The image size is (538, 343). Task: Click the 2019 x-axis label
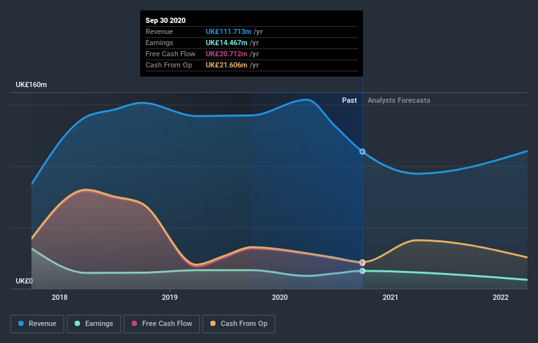[170, 297]
